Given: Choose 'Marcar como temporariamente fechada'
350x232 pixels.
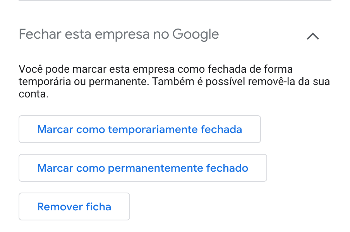Looking at the screenshot, I should pos(139,129).
